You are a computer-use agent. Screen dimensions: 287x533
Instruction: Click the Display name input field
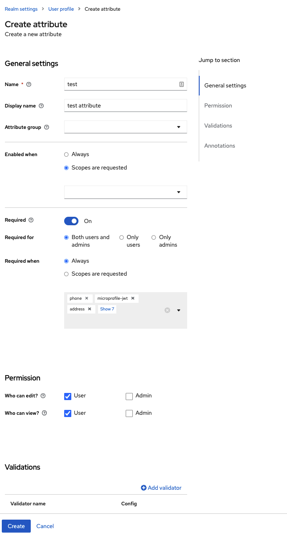pyautogui.click(x=125, y=106)
